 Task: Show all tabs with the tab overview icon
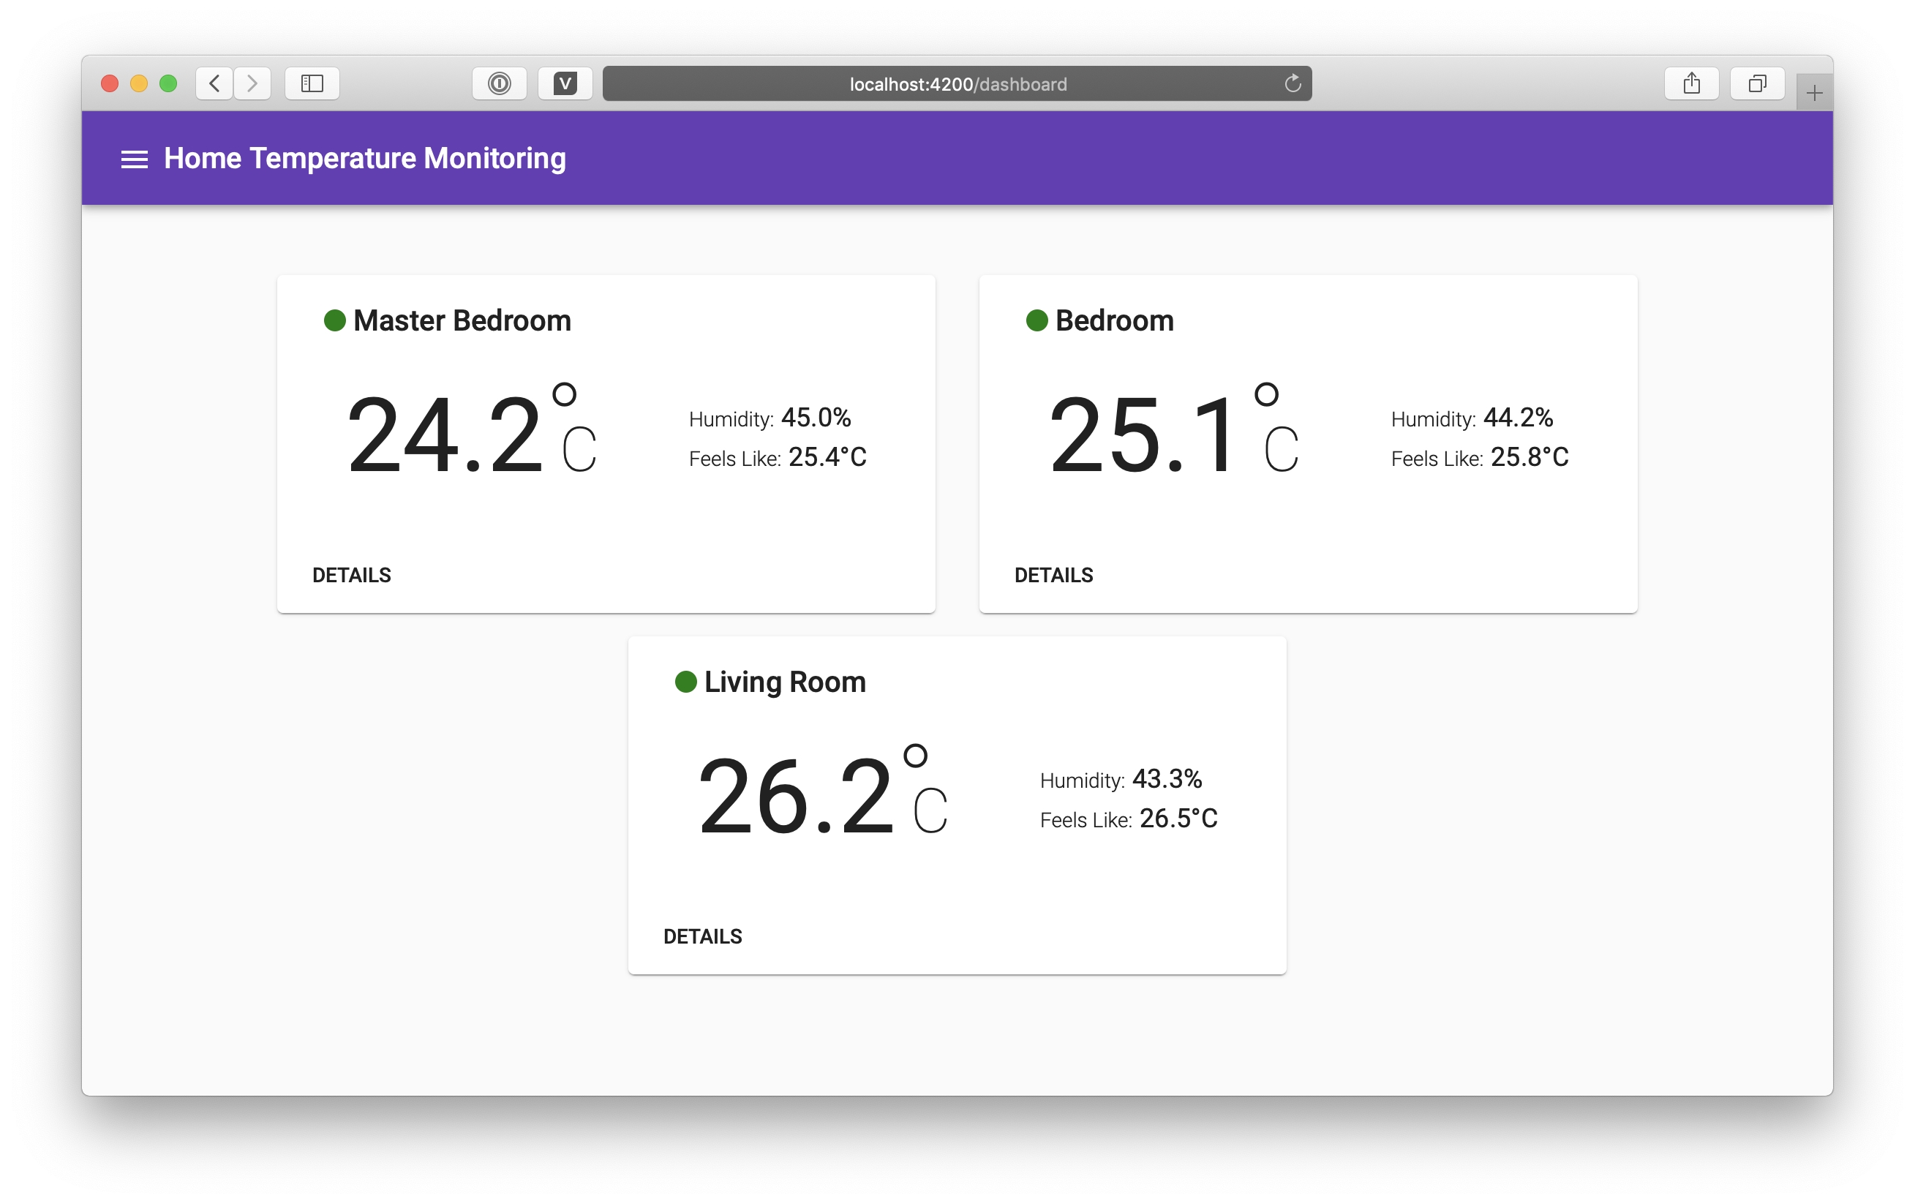(1758, 83)
